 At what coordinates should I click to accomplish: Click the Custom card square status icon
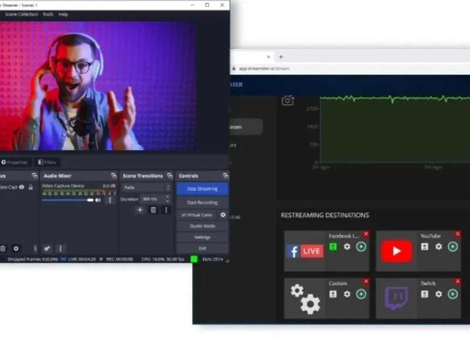(x=333, y=294)
